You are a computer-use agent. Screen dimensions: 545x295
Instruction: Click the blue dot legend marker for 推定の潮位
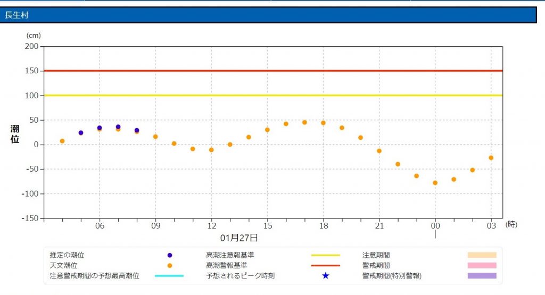pos(170,255)
